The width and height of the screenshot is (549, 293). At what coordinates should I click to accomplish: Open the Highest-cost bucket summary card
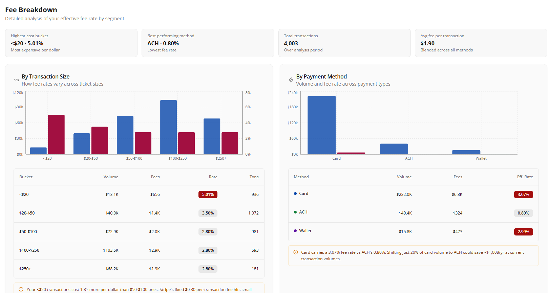pyautogui.click(x=71, y=43)
